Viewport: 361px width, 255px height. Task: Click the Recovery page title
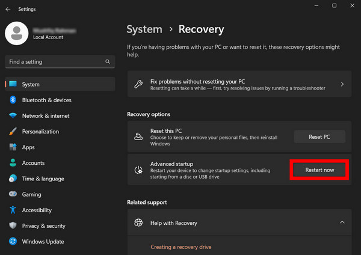[201, 29]
